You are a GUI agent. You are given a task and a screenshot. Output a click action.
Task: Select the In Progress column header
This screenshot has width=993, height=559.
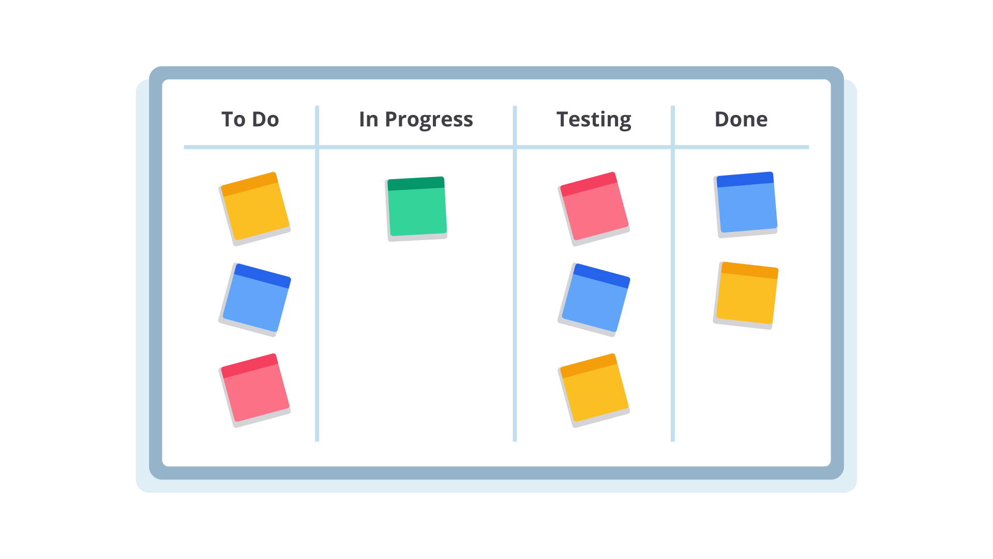[416, 120]
